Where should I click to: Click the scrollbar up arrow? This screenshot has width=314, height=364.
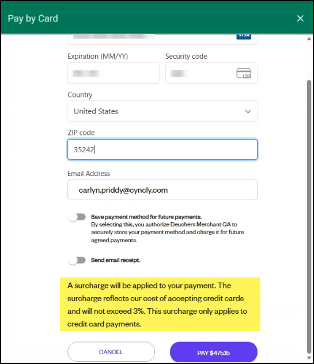click(x=309, y=39)
